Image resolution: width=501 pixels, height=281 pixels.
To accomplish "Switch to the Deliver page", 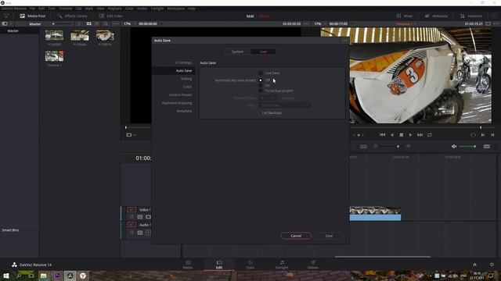I will click(313, 265).
